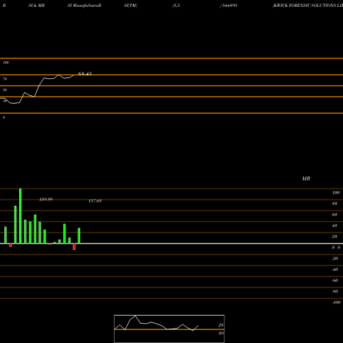This screenshot has width=343, height=343.
Task: Click the "50" level label on the RSI axis
Action: pos(5,90)
